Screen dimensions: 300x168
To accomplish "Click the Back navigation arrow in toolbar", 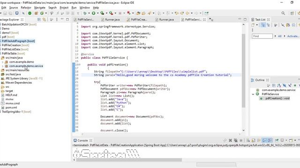I will tap(187, 13).
